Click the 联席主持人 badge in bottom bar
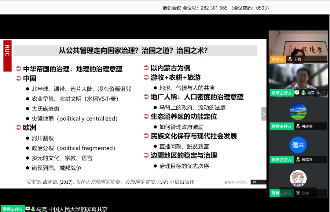The image size is (330, 212). (x=13, y=209)
